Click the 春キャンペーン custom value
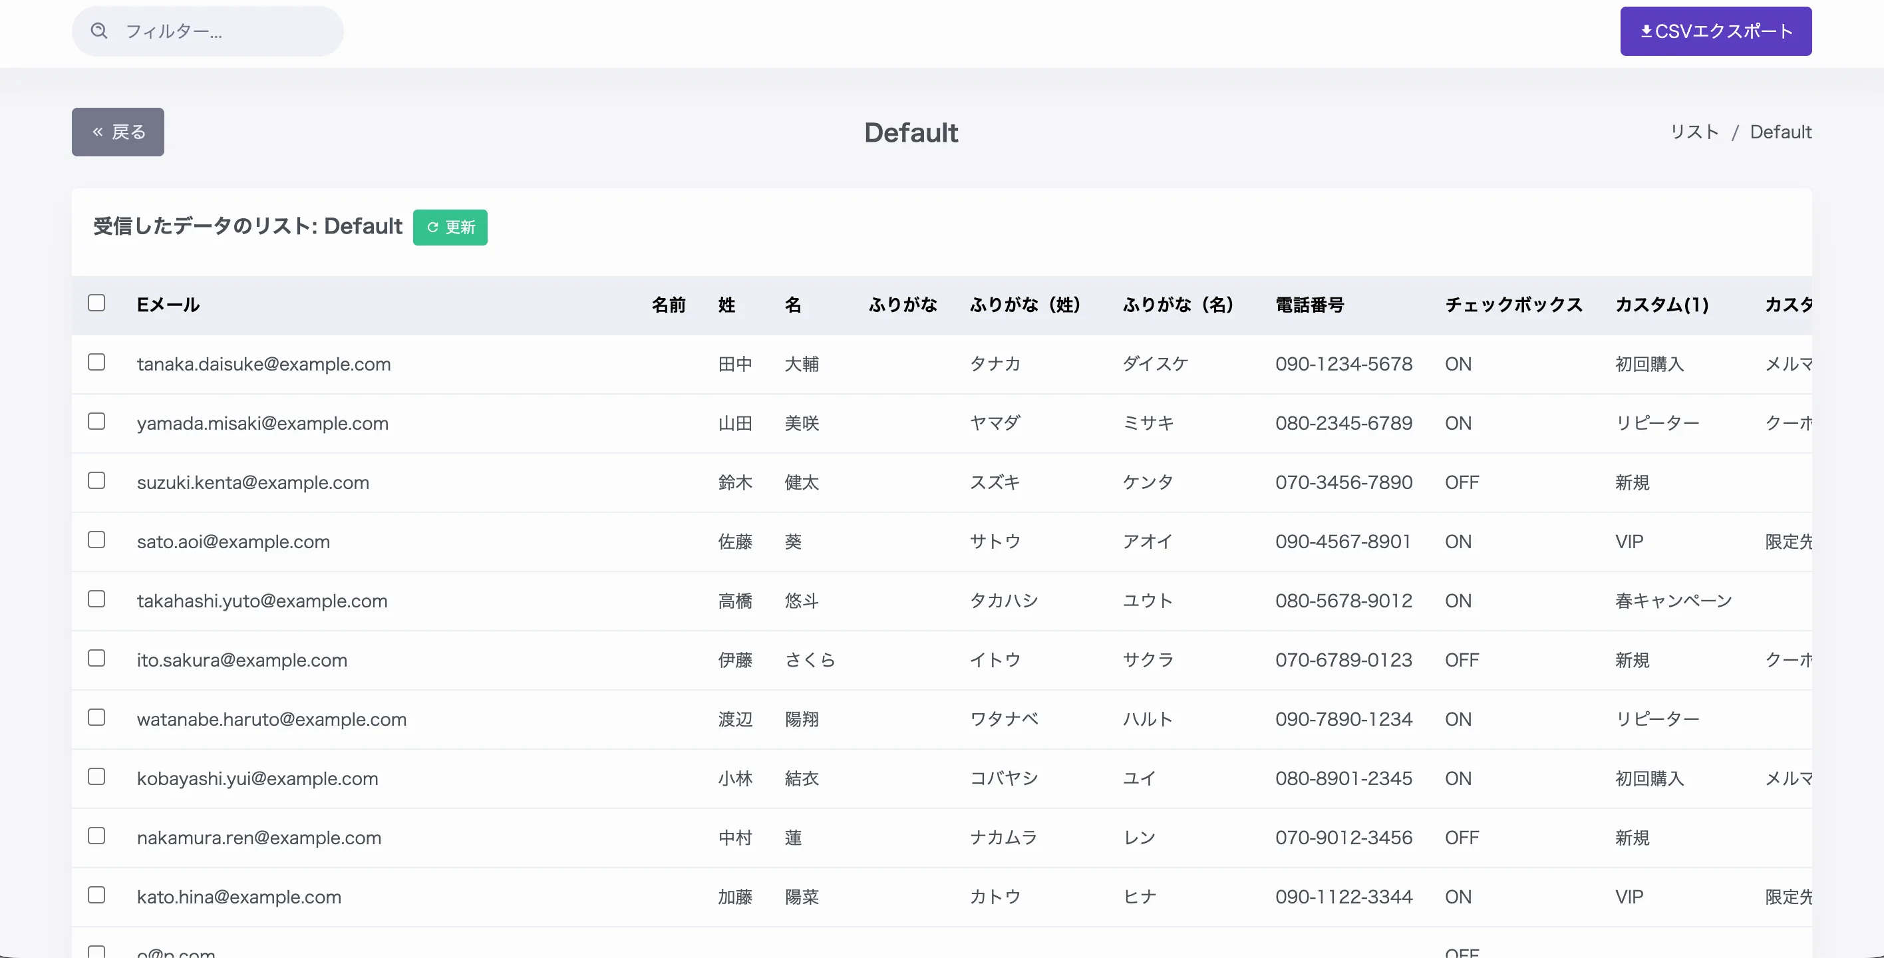The image size is (1884, 958). tap(1673, 601)
